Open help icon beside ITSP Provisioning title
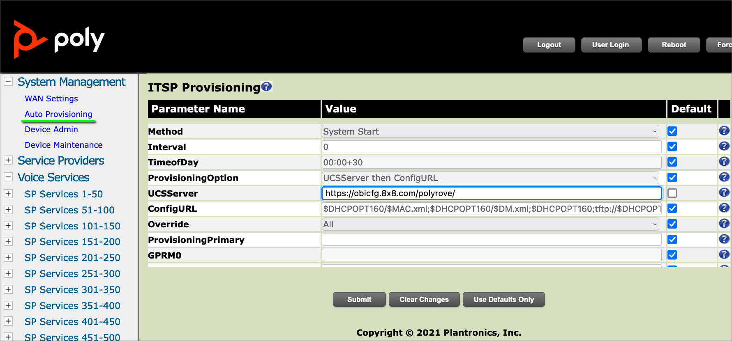The height and width of the screenshot is (341, 732). (x=266, y=87)
